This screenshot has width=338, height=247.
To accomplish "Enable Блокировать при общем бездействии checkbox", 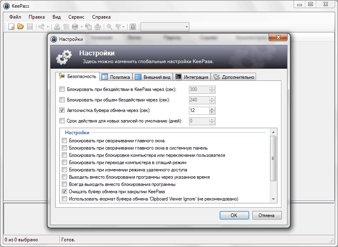I will [x=62, y=100].
